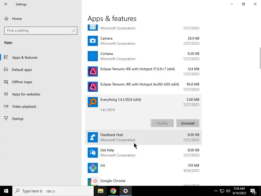Click the Get Help app icon
This screenshot has width=261, height=196.
(x=93, y=153)
